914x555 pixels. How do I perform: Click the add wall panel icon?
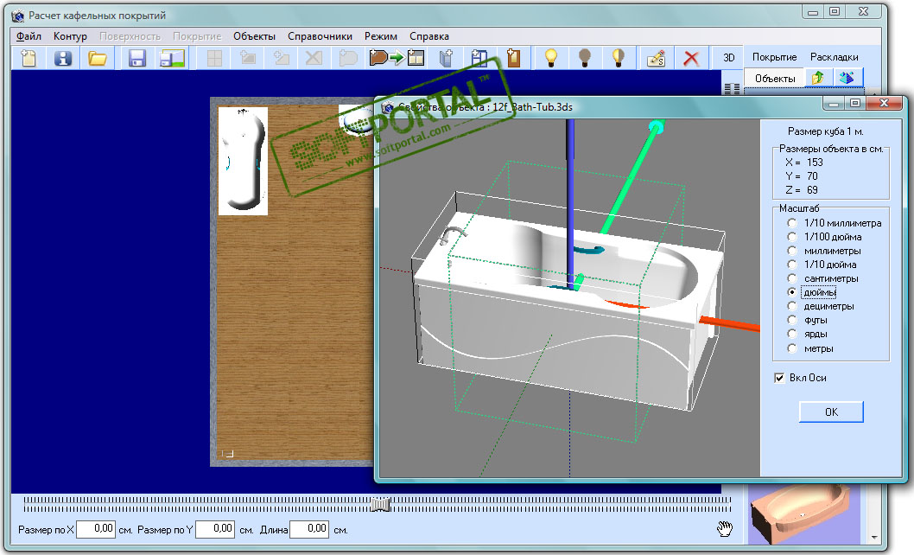(446, 58)
